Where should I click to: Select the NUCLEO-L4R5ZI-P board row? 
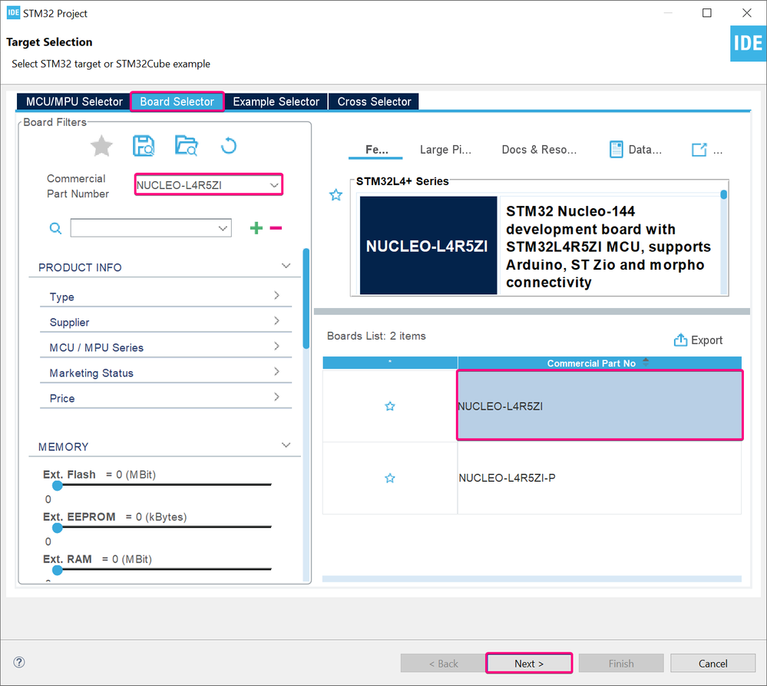click(600, 478)
